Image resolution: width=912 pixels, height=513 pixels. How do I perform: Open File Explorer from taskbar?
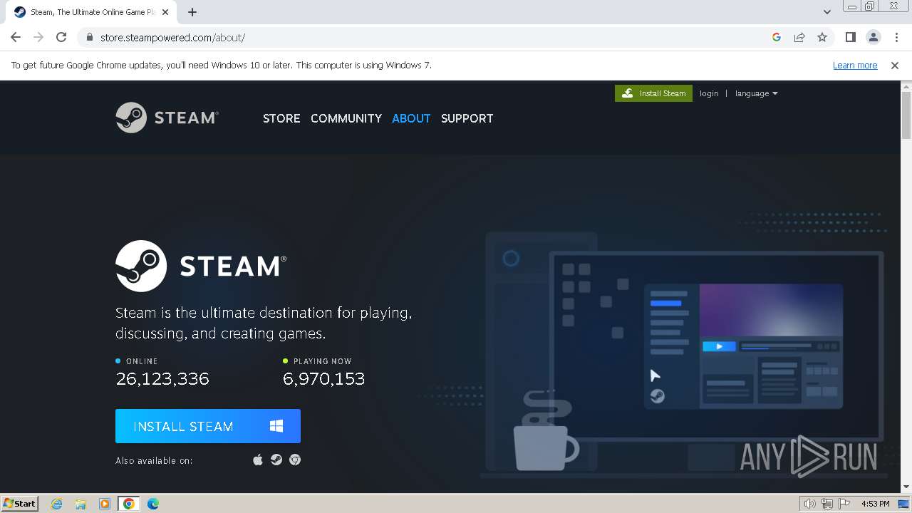point(81,504)
